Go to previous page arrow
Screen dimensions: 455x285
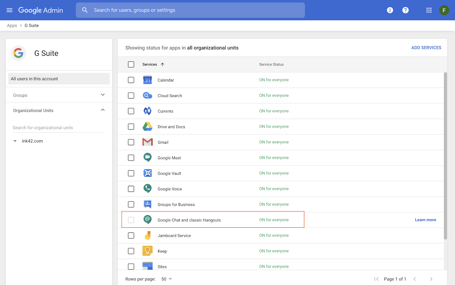[415, 279]
